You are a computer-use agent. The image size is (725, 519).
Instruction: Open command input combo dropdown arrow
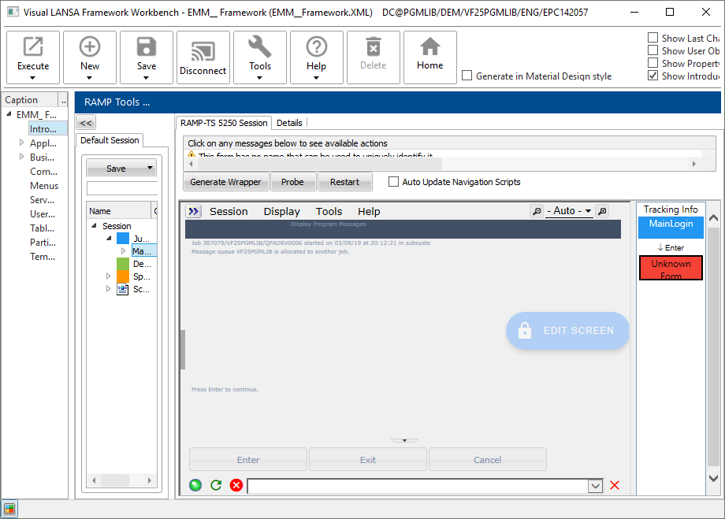(x=595, y=486)
